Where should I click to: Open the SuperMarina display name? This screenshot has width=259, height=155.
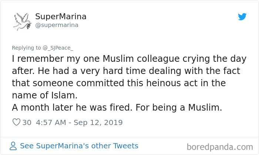[61, 17]
